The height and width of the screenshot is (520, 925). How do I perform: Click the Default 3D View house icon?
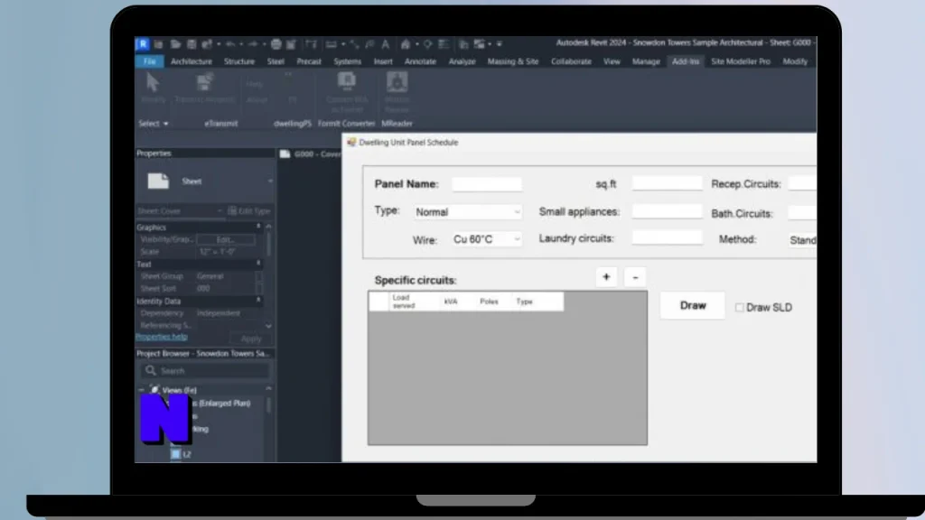406,44
